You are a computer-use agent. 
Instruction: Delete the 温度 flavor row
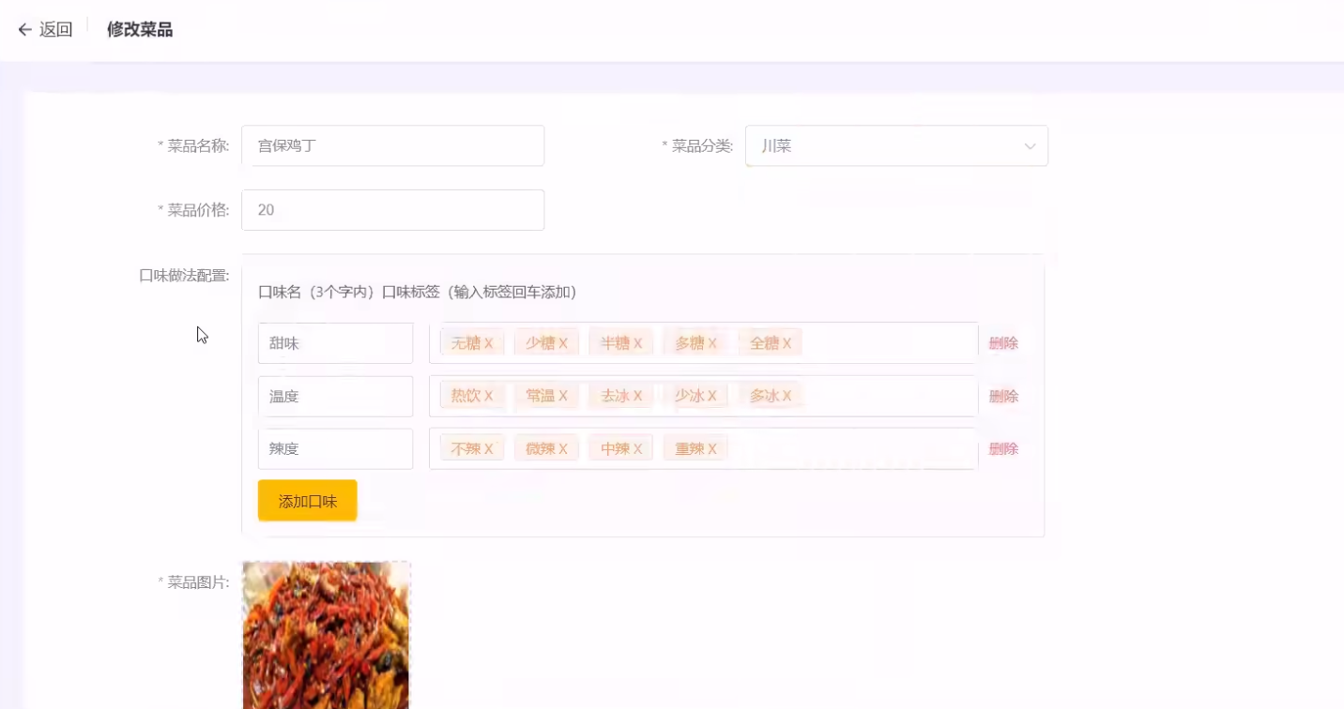[1003, 396]
